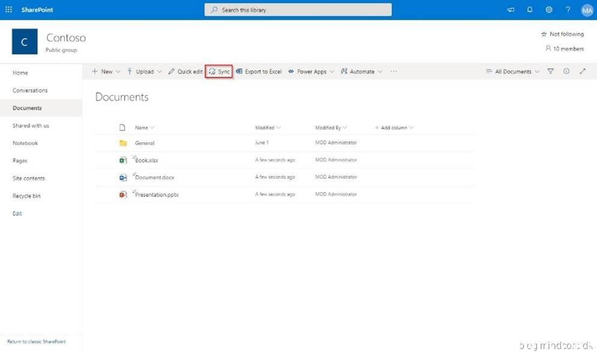The width and height of the screenshot is (597, 352).
Task: Toggle the Not following star
Action: coord(562,34)
